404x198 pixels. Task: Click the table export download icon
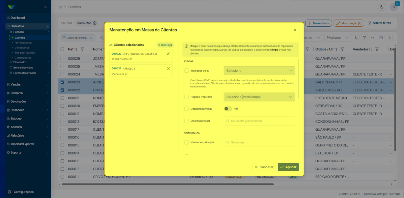coord(389,38)
